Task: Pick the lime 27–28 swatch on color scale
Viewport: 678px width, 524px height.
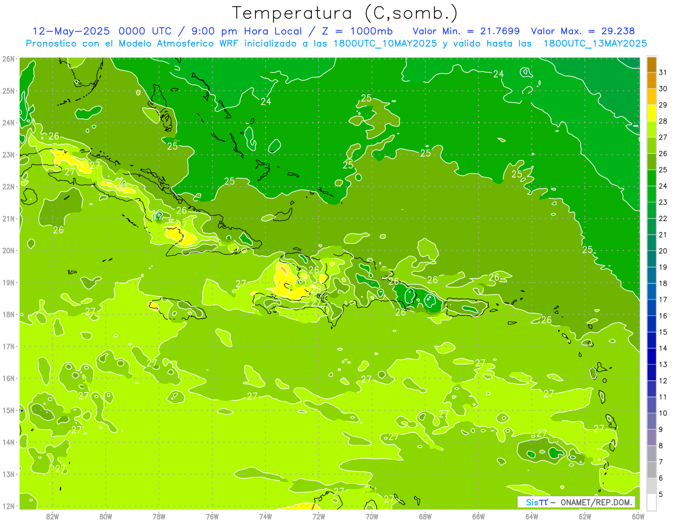Action: click(x=651, y=129)
